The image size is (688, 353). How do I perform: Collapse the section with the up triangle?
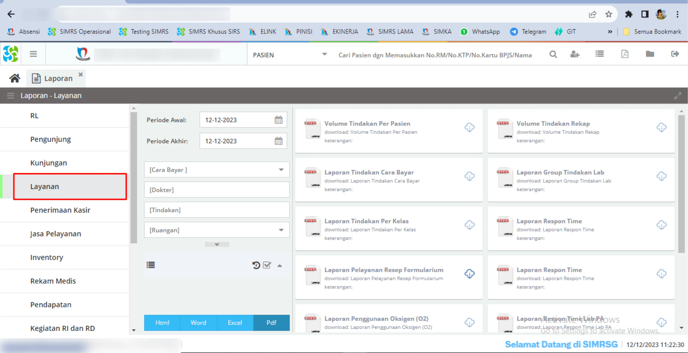click(x=279, y=266)
